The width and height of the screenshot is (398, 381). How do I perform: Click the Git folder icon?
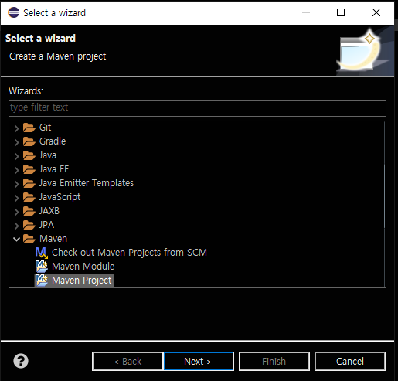pos(29,128)
